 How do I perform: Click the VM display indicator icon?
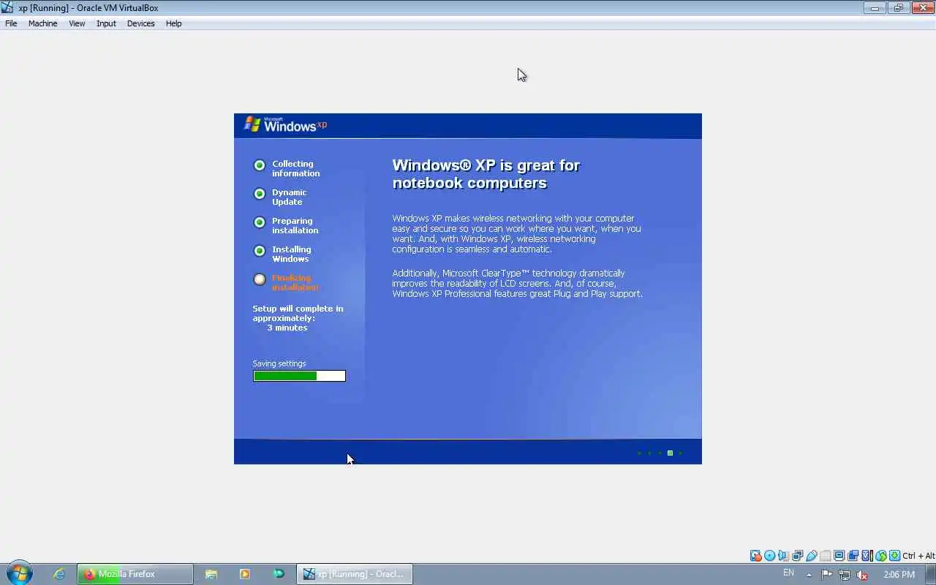tap(839, 556)
